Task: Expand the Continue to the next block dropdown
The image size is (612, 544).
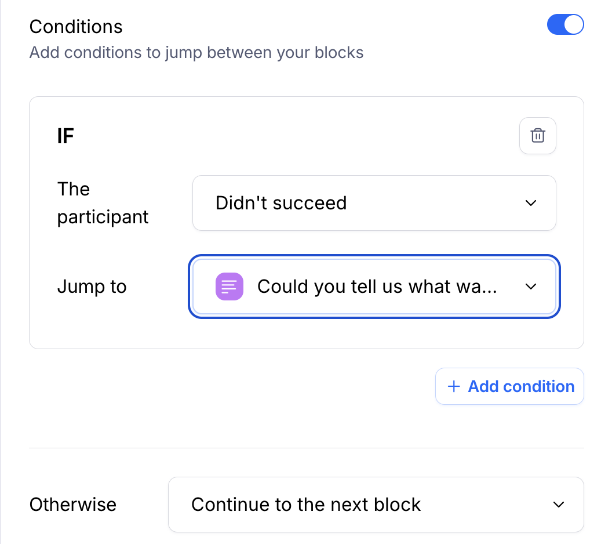Action: coord(376,505)
